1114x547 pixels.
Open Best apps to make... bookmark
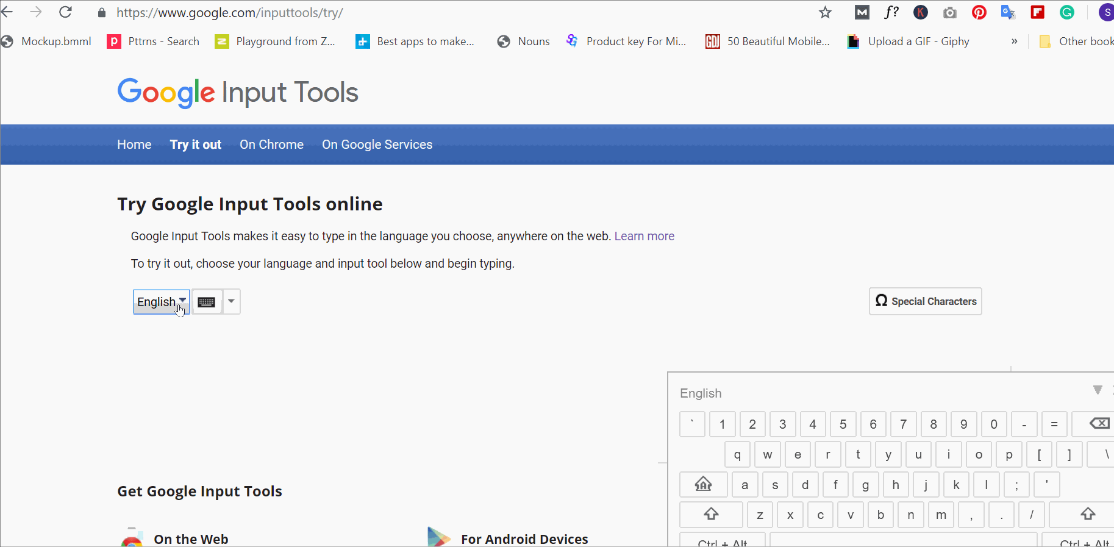[415, 41]
